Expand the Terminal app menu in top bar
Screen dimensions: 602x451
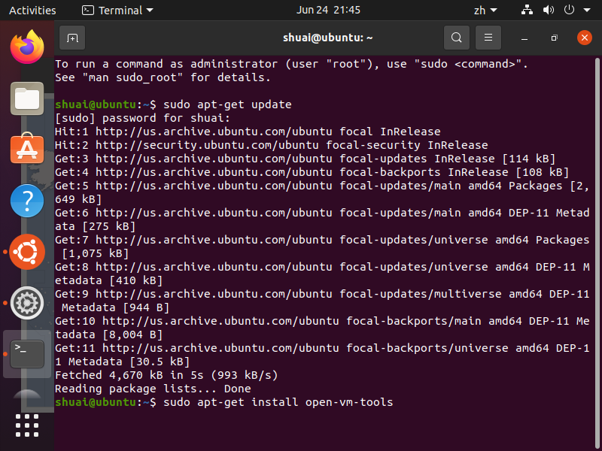coord(117,11)
